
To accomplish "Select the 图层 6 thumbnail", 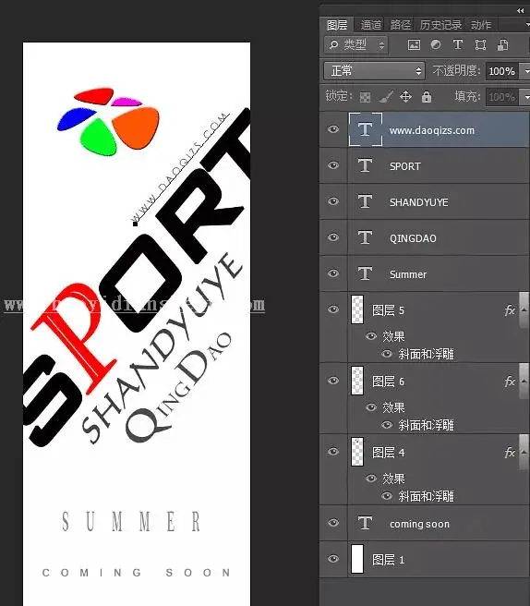I will coord(357,381).
